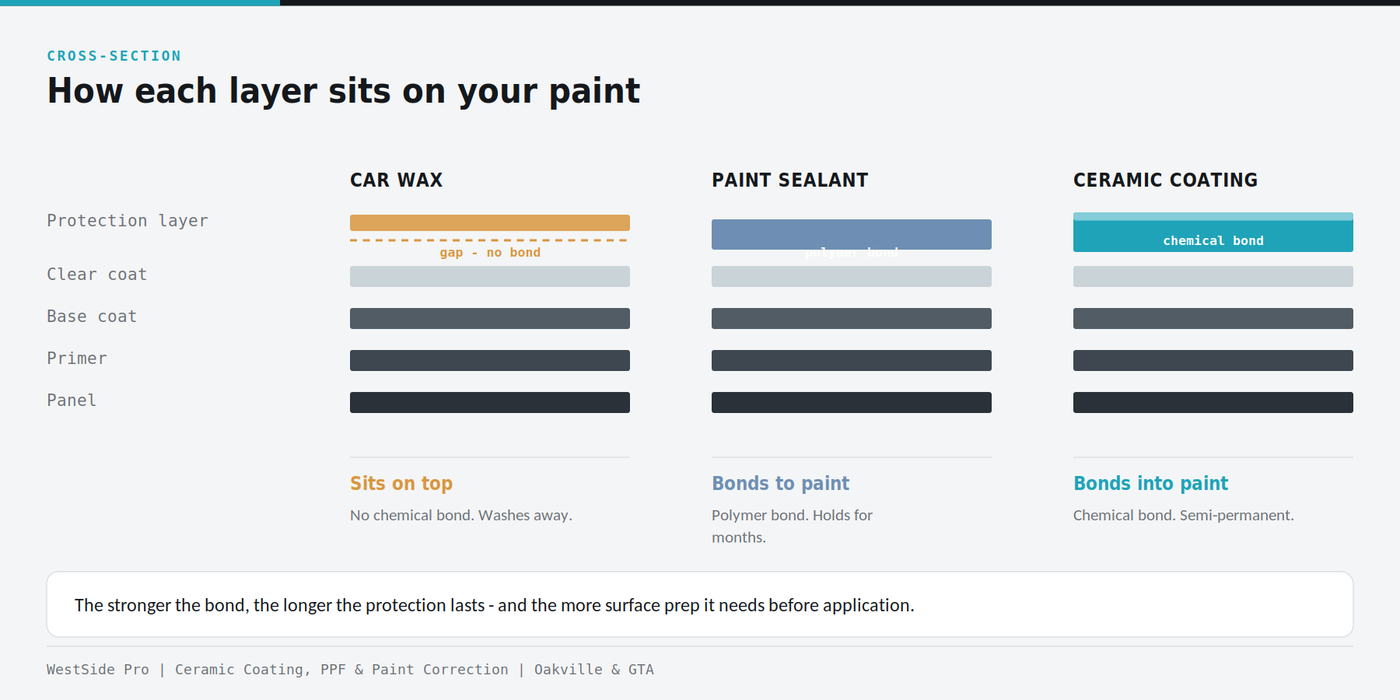Click the orange car wax protection bar

490,222
